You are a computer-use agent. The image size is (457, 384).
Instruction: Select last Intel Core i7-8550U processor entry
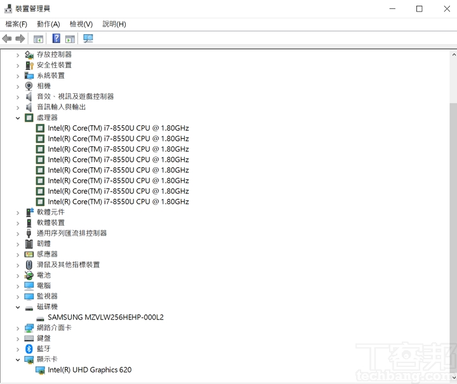(x=118, y=202)
